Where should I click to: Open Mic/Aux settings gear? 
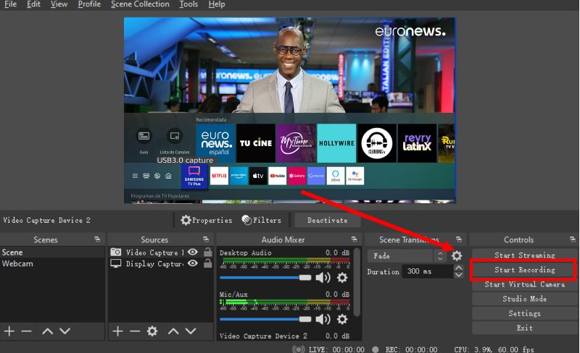342,319
